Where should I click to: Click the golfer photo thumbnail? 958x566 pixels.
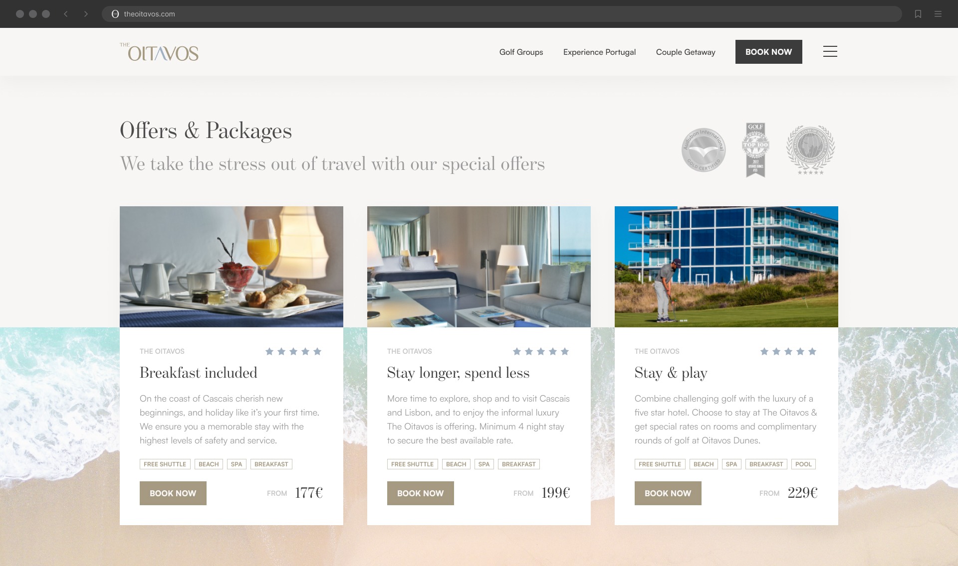click(x=726, y=267)
